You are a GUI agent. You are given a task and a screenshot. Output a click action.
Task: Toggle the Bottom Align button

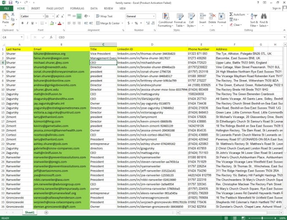click(79, 16)
